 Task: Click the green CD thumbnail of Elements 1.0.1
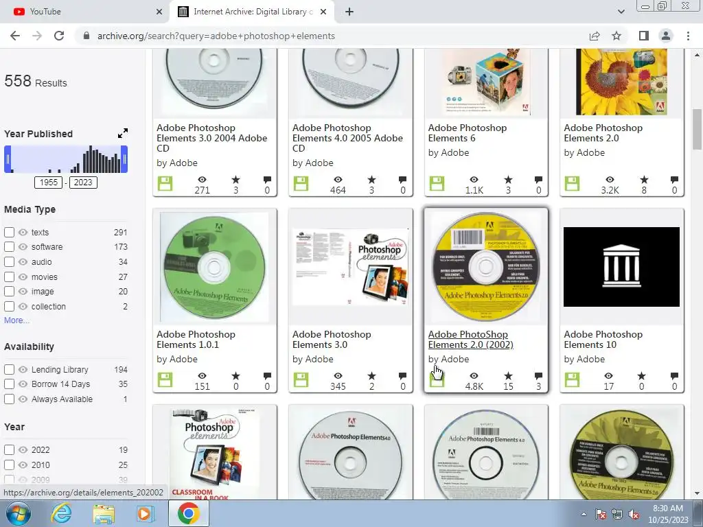pyautogui.click(x=214, y=267)
